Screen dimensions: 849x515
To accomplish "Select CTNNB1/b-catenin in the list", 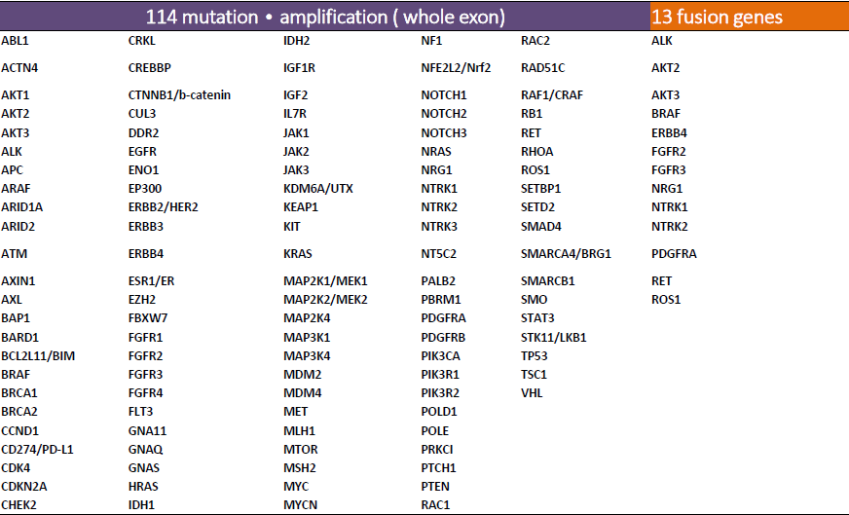I will coord(179,95).
